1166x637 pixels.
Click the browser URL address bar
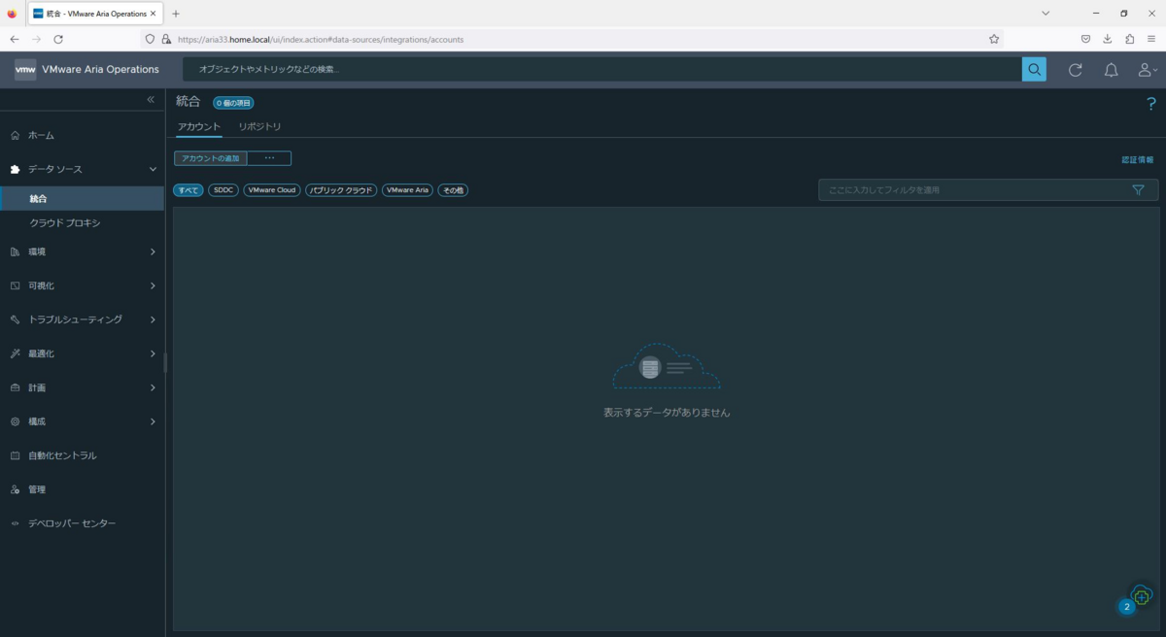pos(573,39)
